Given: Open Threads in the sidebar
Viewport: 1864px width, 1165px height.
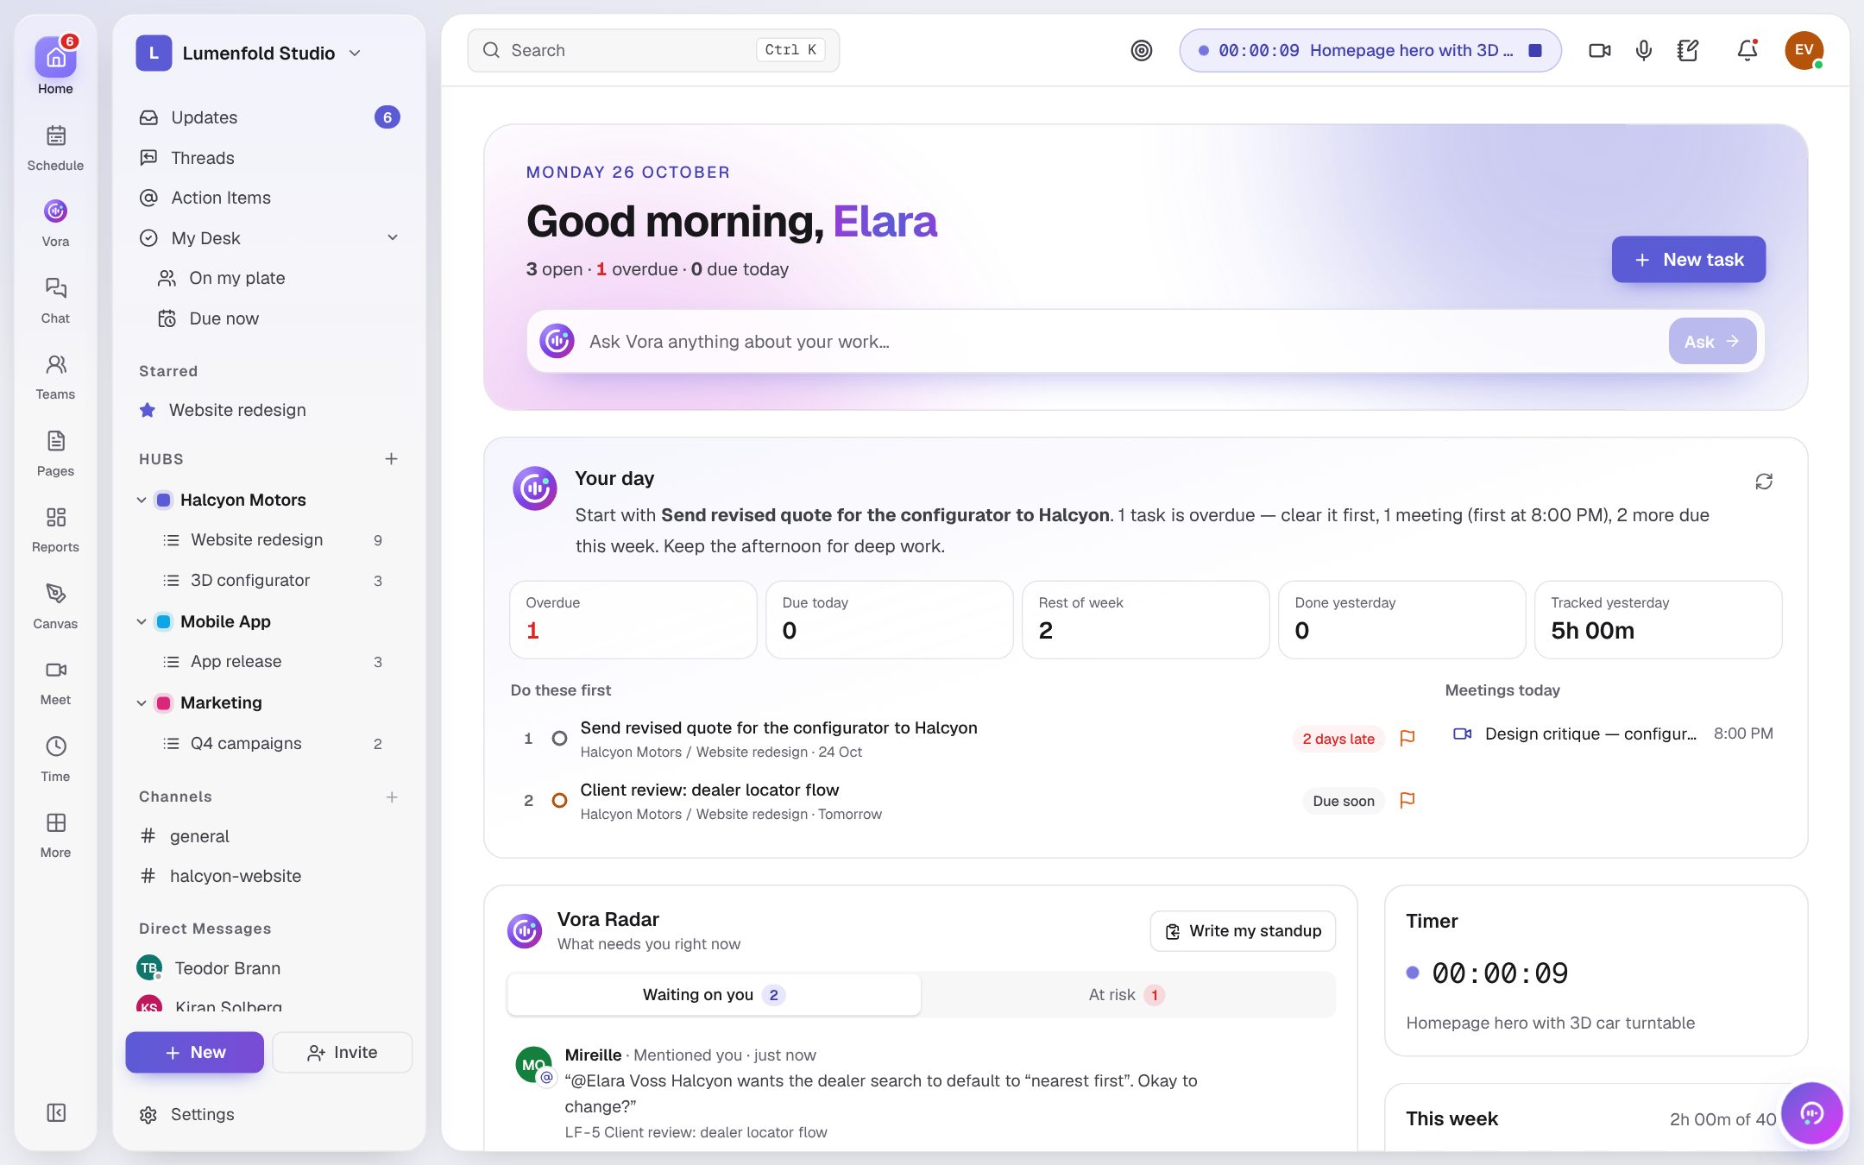Looking at the screenshot, I should pyautogui.click(x=269, y=158).
